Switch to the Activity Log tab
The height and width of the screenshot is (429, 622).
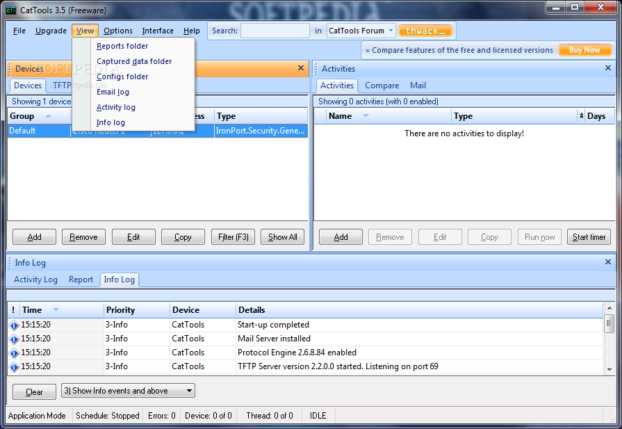point(35,280)
